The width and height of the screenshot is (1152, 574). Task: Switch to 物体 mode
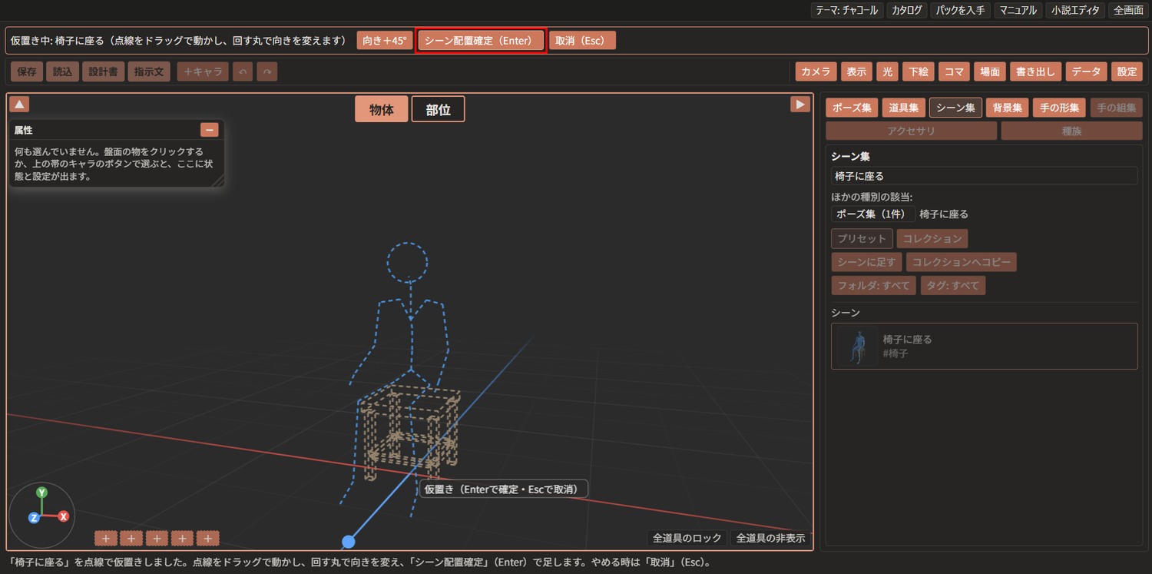[x=382, y=110]
